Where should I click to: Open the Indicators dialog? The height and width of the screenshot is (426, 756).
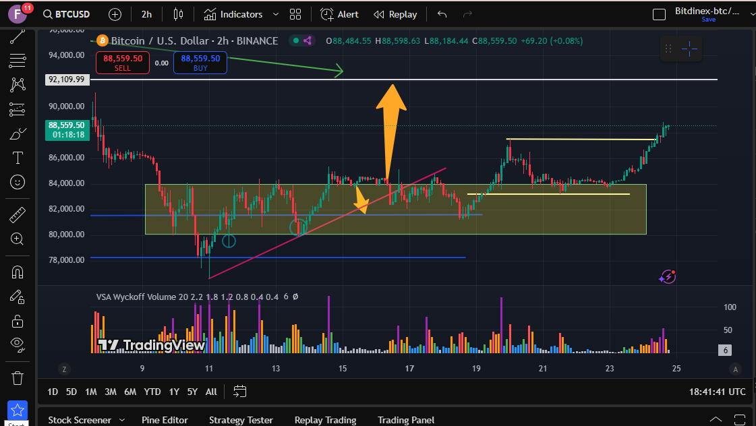[233, 14]
